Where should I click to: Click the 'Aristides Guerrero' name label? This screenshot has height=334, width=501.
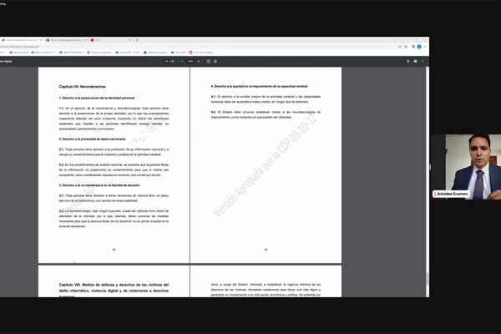(452, 194)
